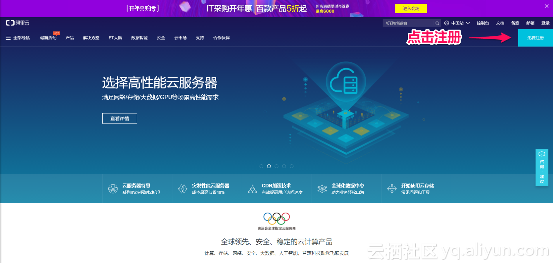Open the 数据智能 menu
The width and height of the screenshot is (553, 263).
pyautogui.click(x=139, y=38)
